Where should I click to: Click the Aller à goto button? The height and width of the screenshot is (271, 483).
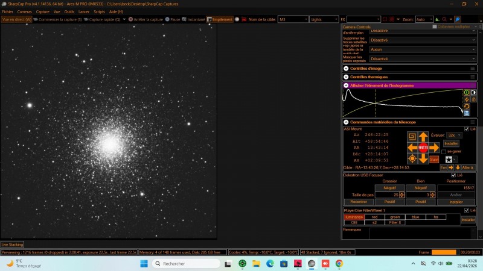coord(469,167)
